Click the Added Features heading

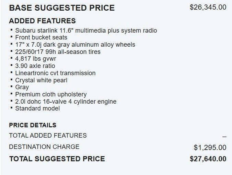[42, 21]
